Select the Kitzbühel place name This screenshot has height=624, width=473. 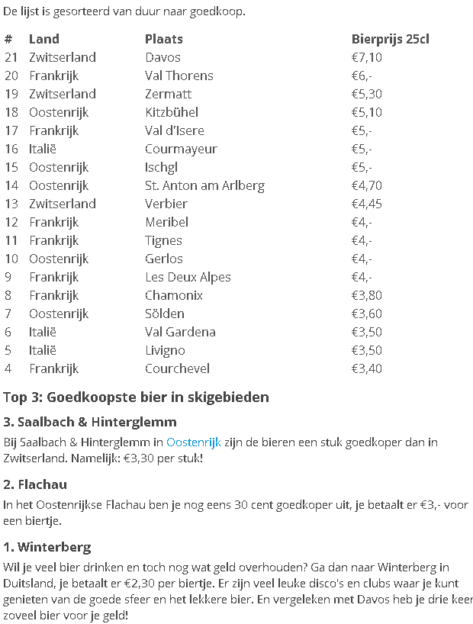click(x=172, y=112)
